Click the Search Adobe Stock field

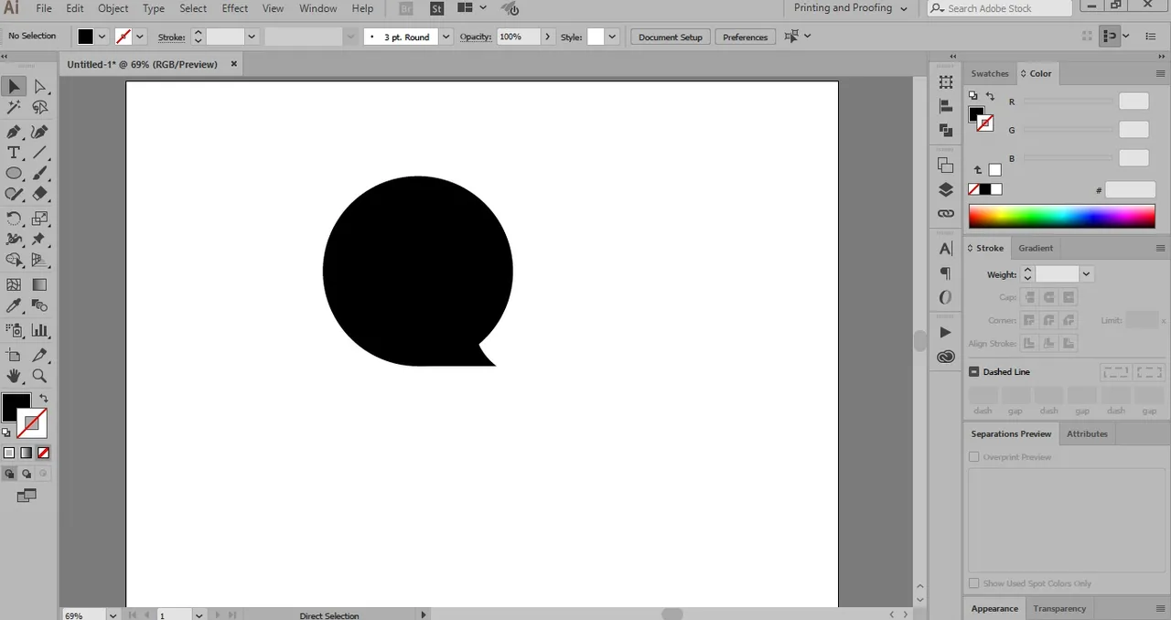pos(999,8)
